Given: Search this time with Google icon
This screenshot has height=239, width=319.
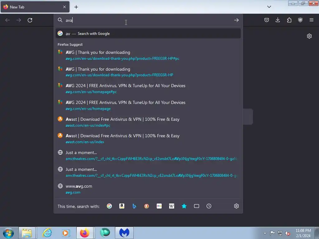Looking at the screenshot, I should point(109,206).
